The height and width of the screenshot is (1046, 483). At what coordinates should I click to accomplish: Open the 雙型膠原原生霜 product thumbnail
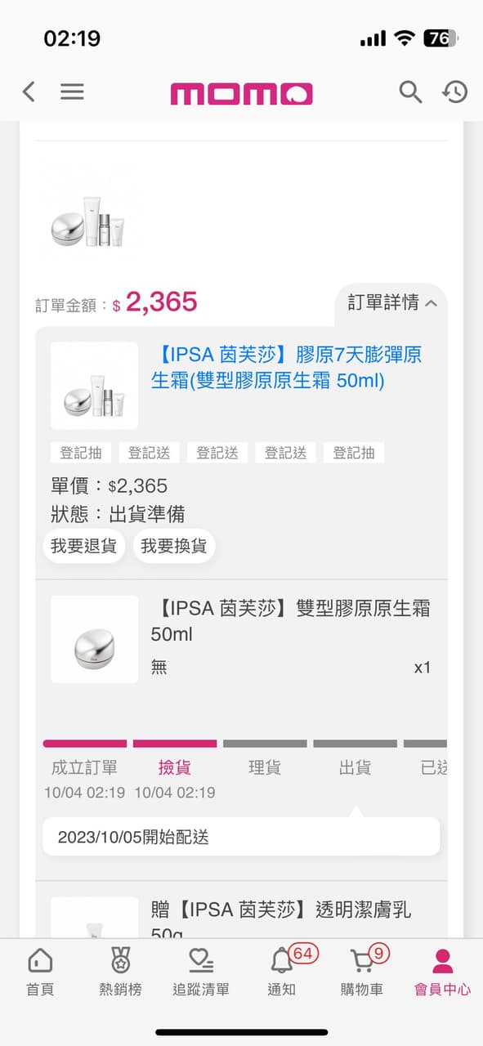93,640
